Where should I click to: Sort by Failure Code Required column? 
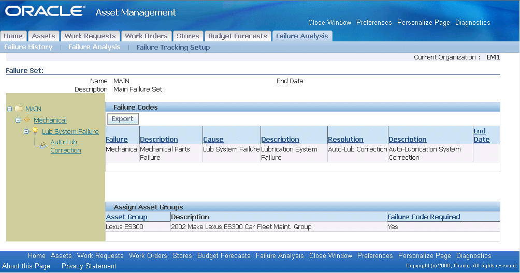tap(424, 217)
